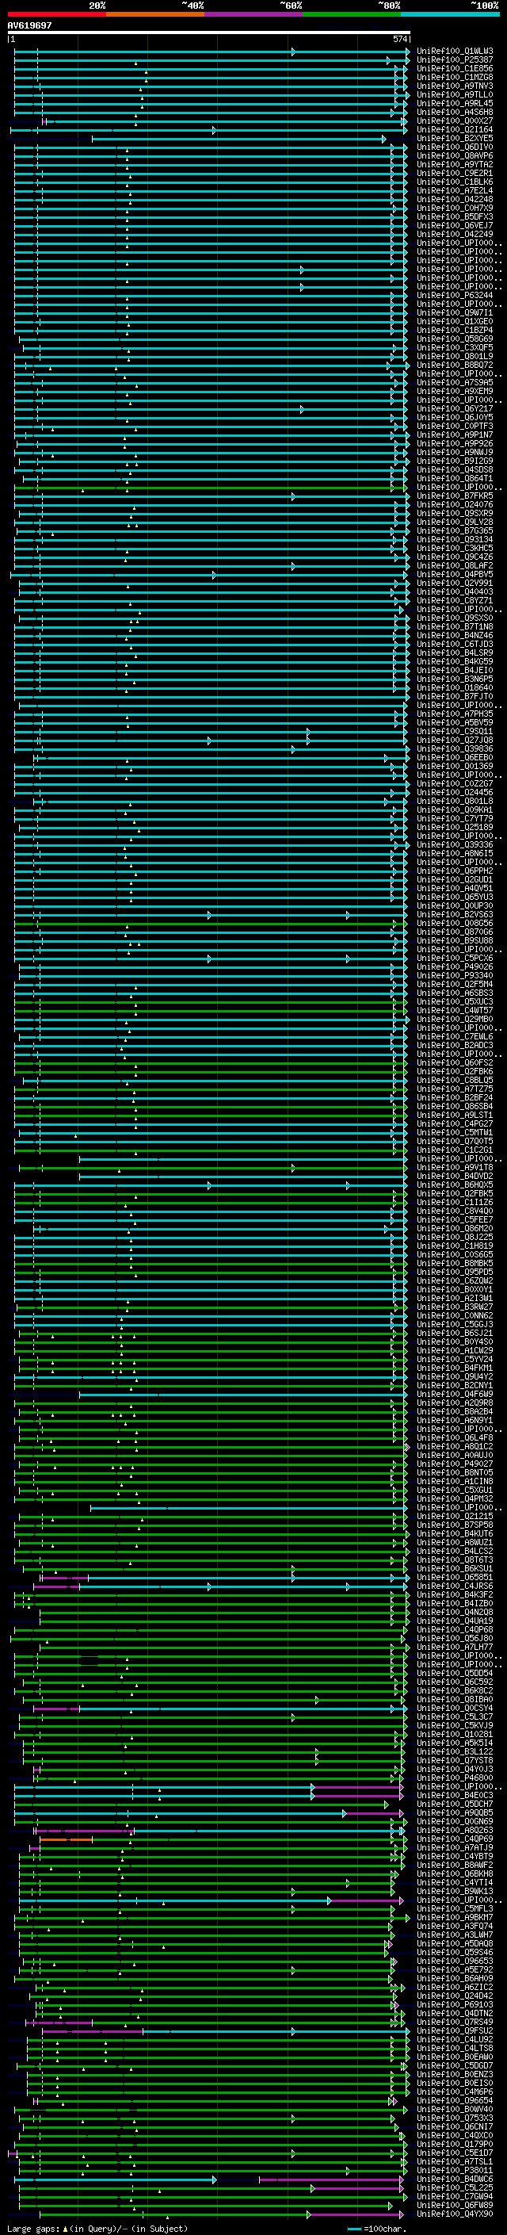Click the red 20% identity color segment
The height and width of the screenshot is (2235, 507).
pyautogui.click(x=56, y=14)
